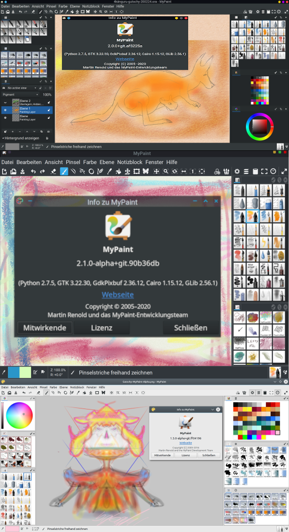Move layer up arrow in 2.0.0 layers panel
289x532 pixels.
(27, 131)
